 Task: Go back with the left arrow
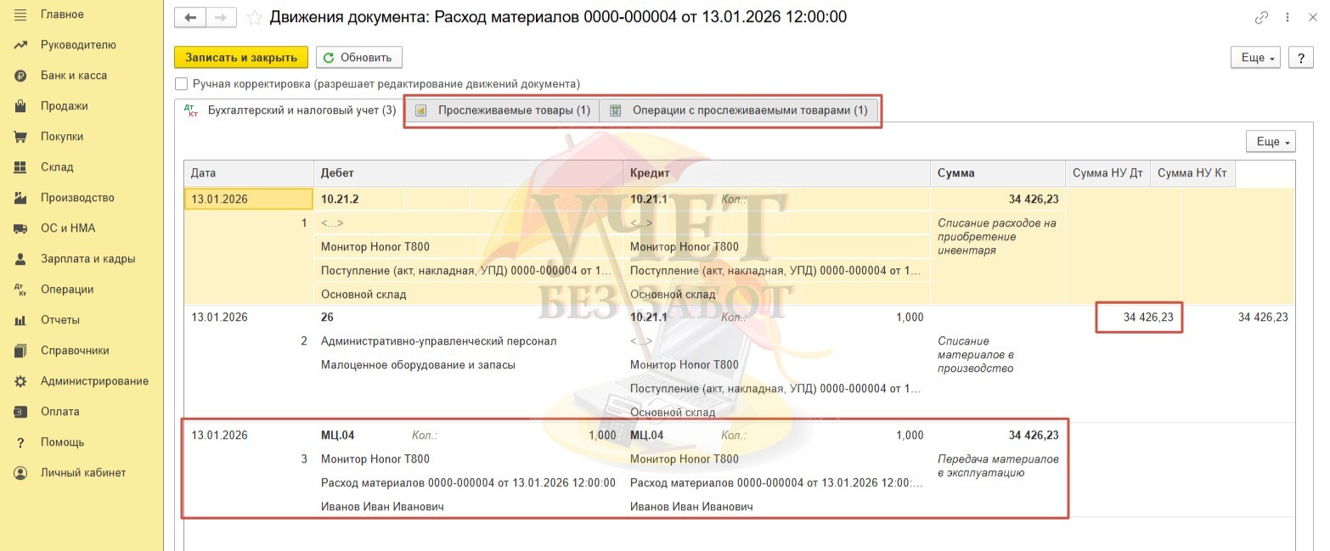(190, 17)
